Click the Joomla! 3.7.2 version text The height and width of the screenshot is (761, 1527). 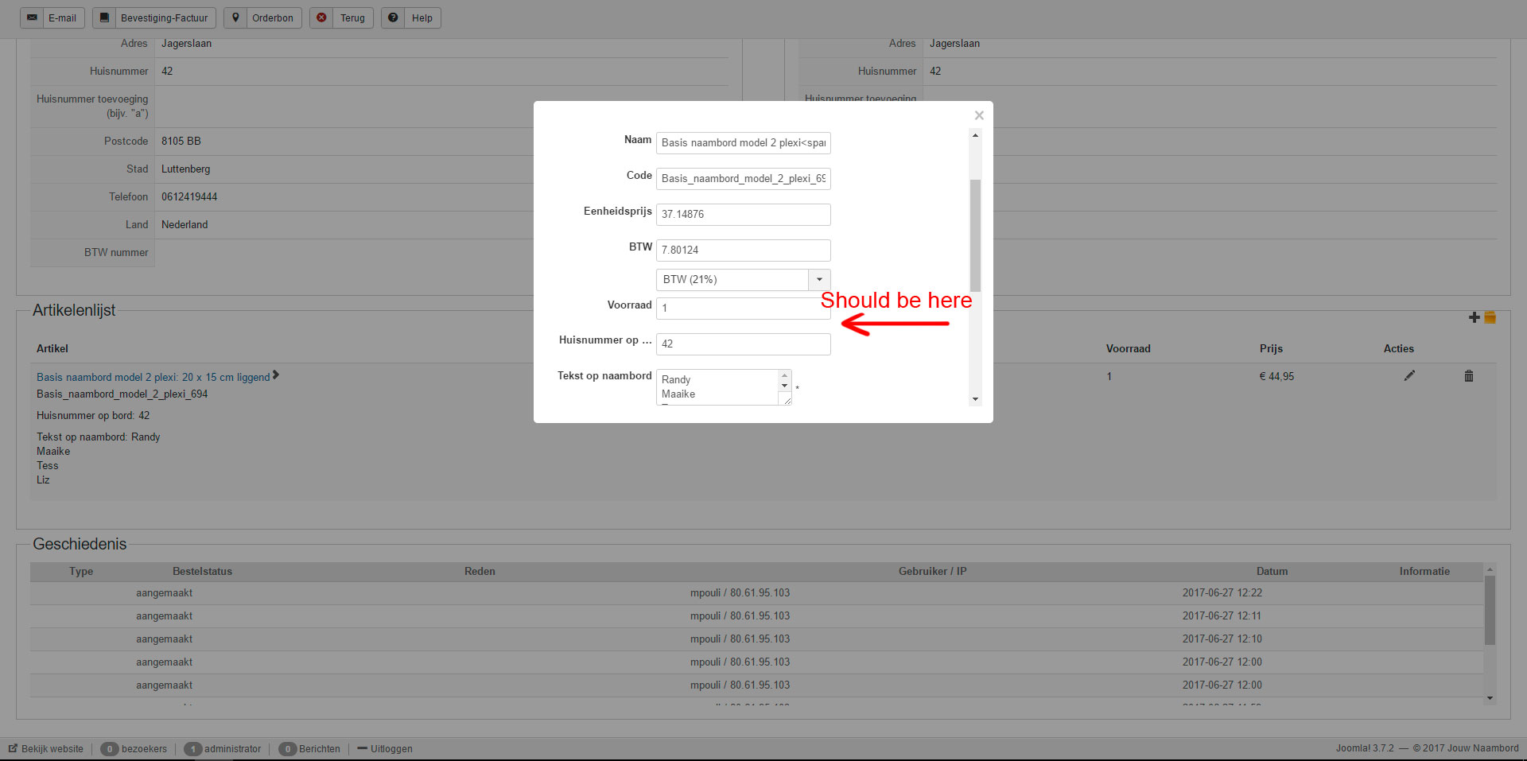(x=1365, y=748)
